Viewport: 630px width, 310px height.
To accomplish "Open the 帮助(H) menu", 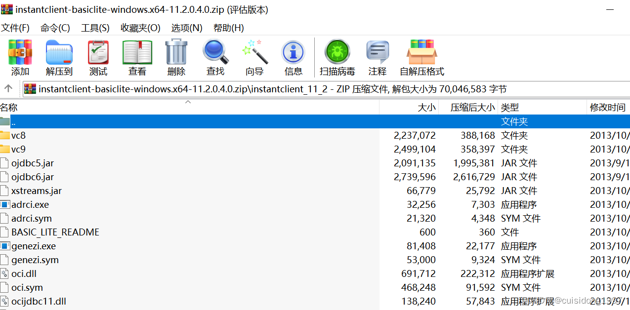I will (x=229, y=28).
